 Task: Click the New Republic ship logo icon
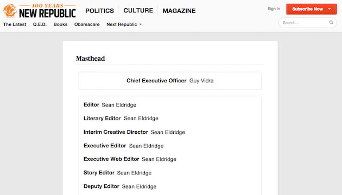tap(10, 10)
